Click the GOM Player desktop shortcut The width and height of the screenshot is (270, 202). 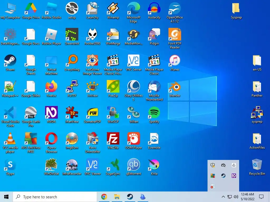(x=133, y=141)
